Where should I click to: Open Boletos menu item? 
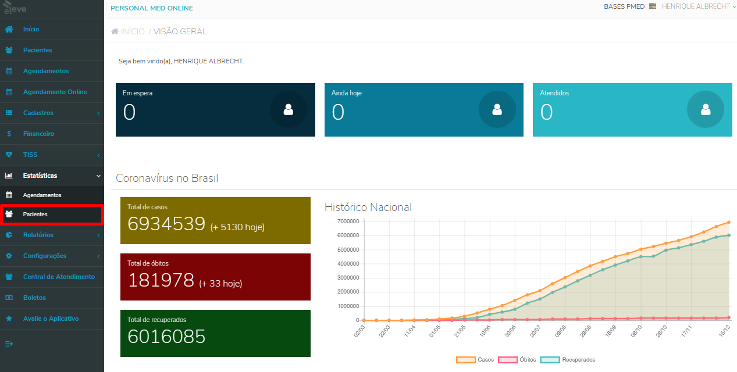[x=52, y=298]
